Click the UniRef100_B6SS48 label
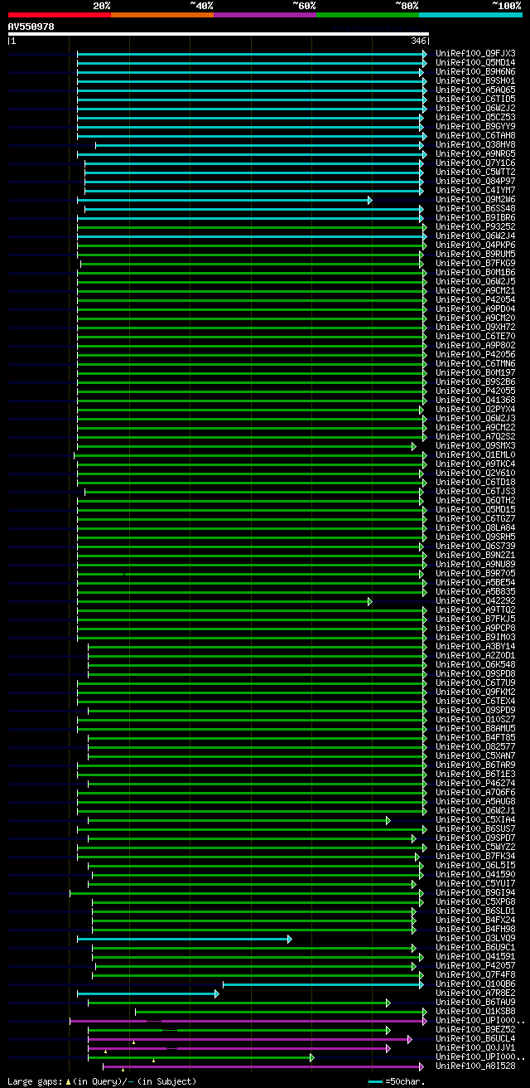530x1088 pixels. (x=475, y=208)
